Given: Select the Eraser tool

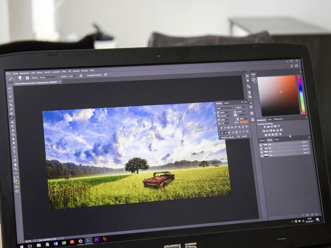Looking at the screenshot, I should 13,130.
